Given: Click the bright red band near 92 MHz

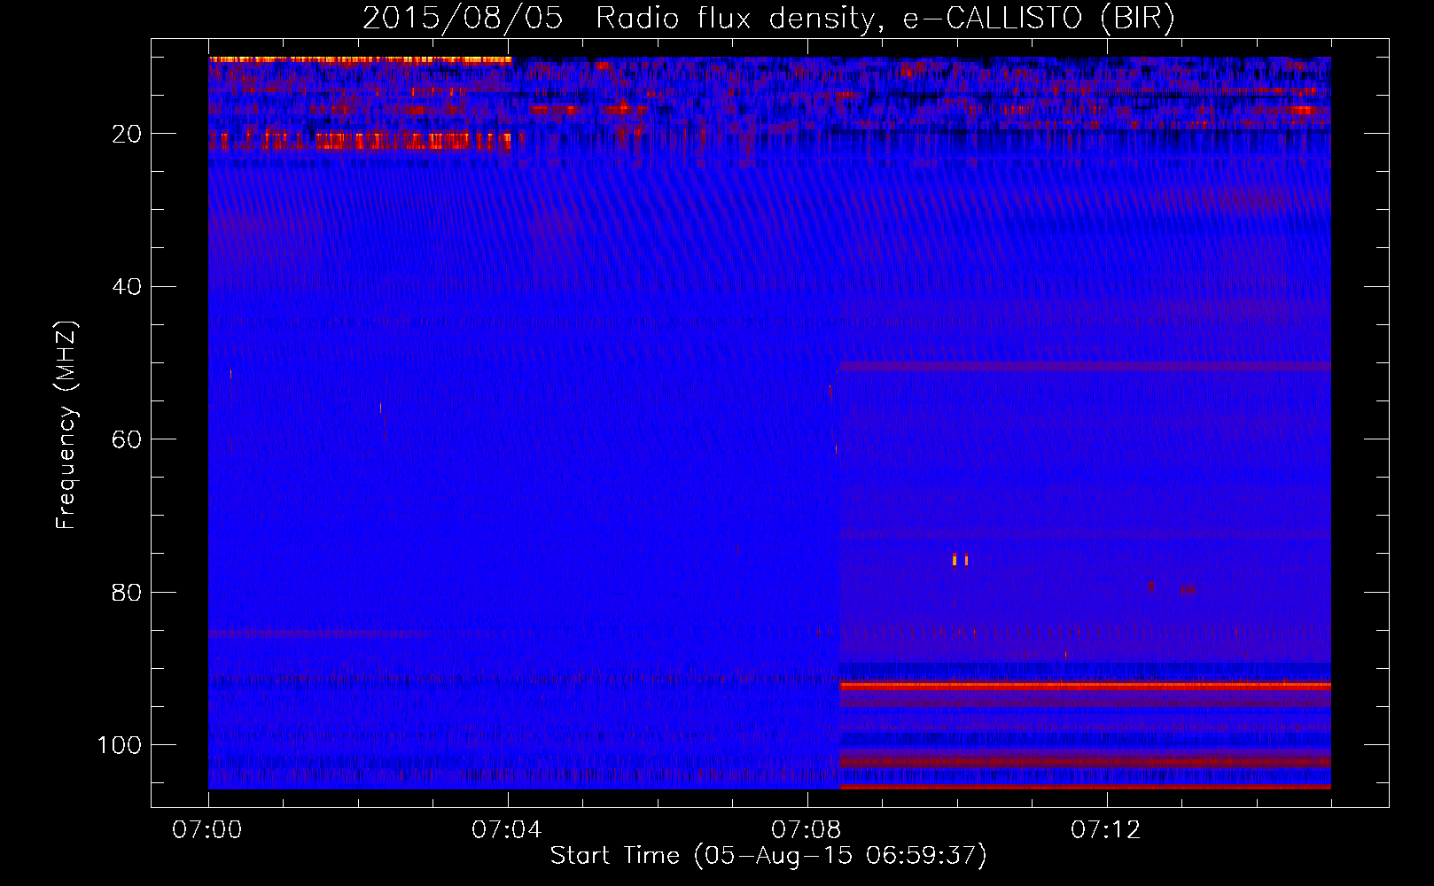Looking at the screenshot, I should click(1085, 686).
